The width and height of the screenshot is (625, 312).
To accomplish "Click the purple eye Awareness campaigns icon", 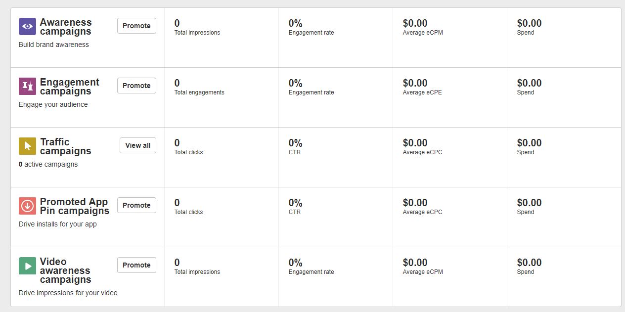I will click(27, 27).
